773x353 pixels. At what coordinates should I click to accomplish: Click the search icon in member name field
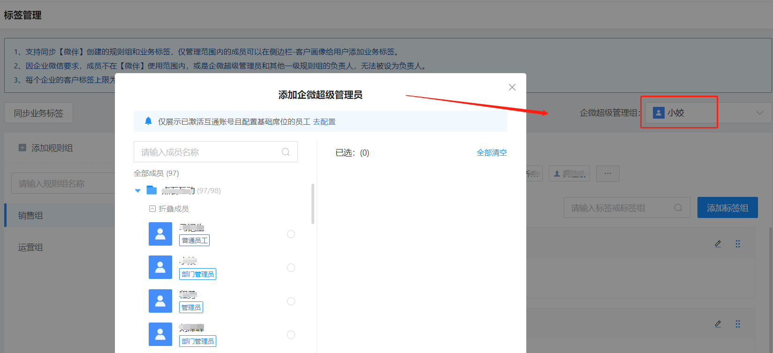285,152
